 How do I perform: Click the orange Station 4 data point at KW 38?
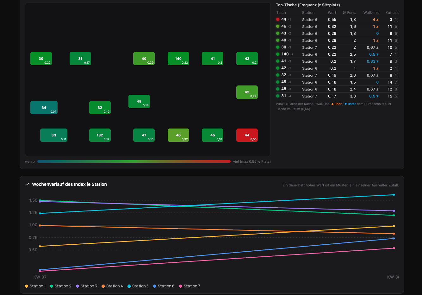point(394,234)
